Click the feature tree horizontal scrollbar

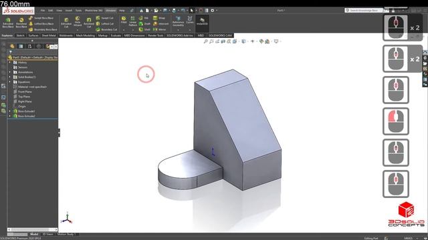pos(32,229)
